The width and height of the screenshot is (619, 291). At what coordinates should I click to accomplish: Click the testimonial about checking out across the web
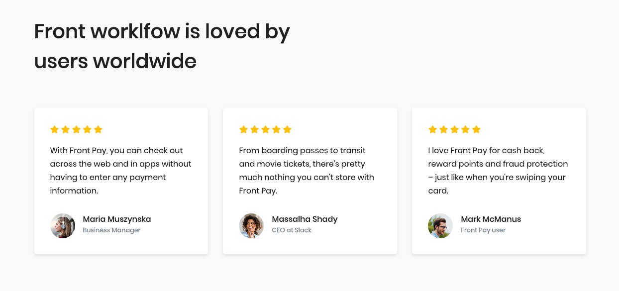(x=121, y=171)
